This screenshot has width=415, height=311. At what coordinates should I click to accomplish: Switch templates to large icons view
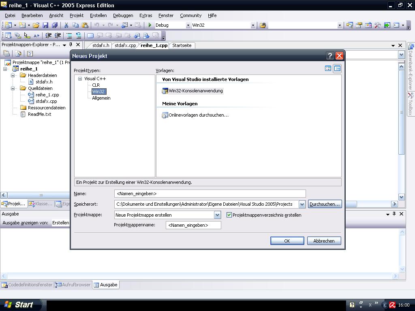pos(328,68)
